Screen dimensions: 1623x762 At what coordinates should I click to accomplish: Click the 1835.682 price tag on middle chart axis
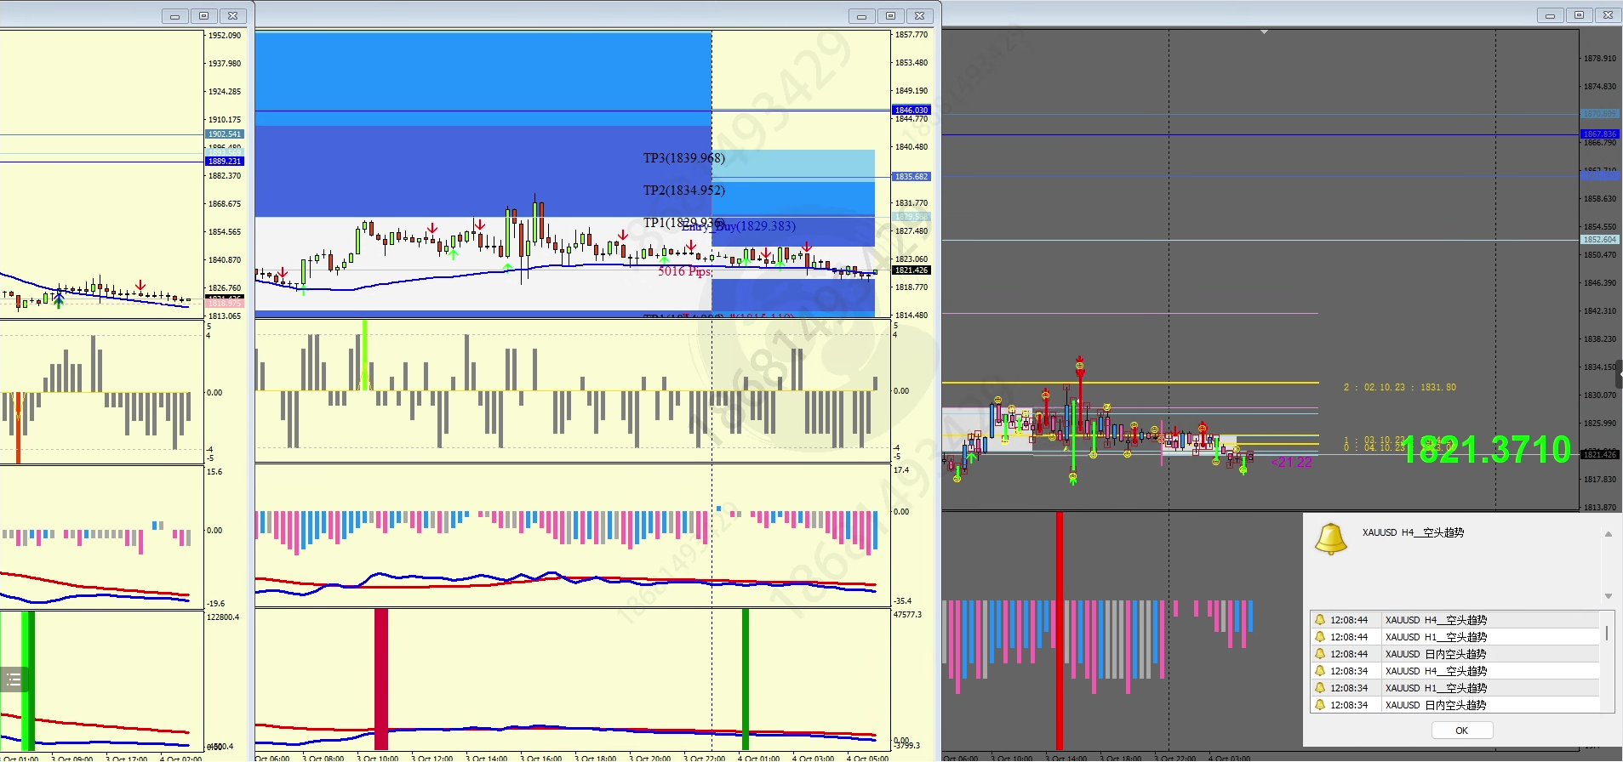point(912,177)
